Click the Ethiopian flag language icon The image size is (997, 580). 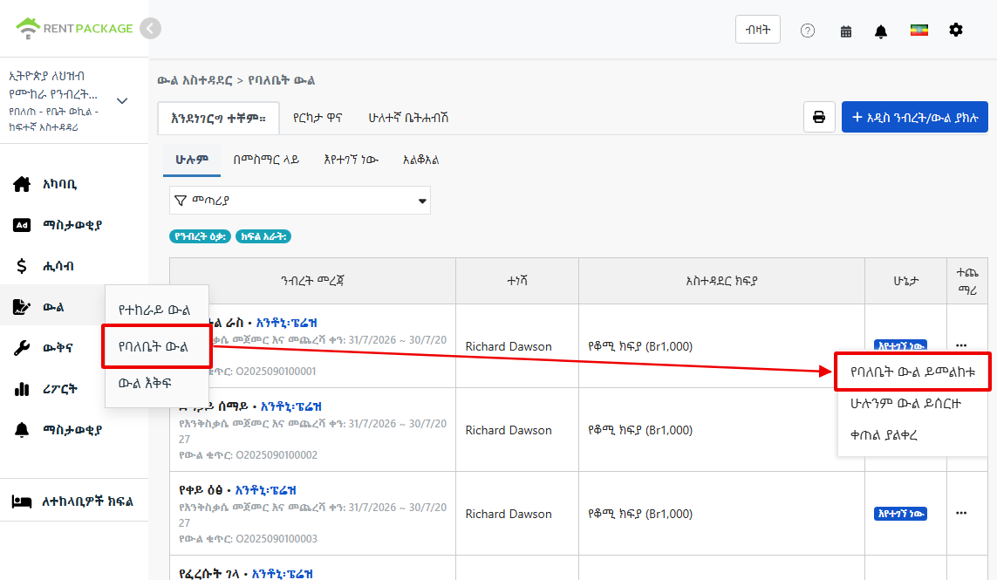tap(918, 31)
